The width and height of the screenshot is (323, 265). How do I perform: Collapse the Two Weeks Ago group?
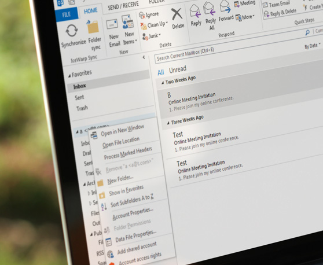(x=163, y=83)
